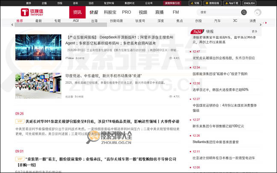The width and height of the screenshot is (277, 173).
Task: Select the 专题 category
Action: [x=57, y=21]
